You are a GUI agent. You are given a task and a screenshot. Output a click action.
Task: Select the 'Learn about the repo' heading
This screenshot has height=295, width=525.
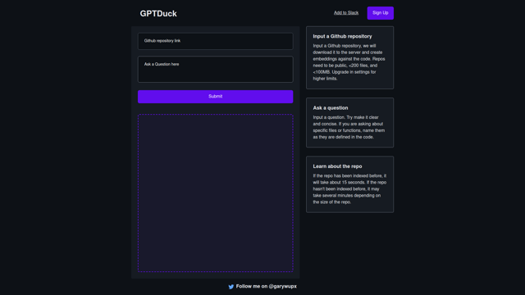(x=337, y=166)
